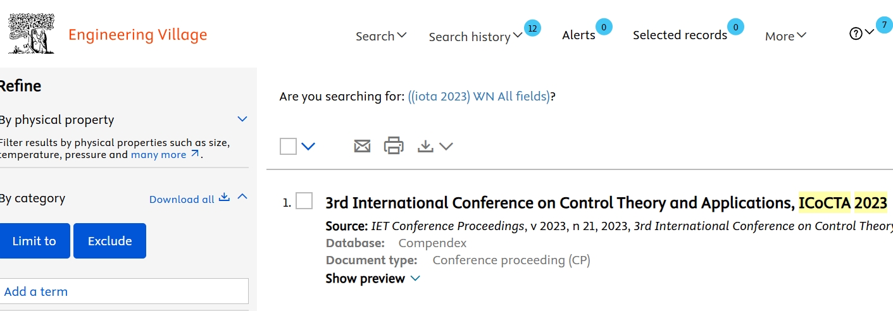The width and height of the screenshot is (893, 311).
Task: Open the Search menu
Action: [381, 36]
